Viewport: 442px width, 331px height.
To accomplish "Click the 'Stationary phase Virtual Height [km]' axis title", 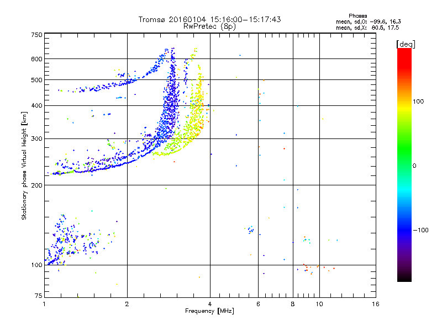I will [24, 165].
